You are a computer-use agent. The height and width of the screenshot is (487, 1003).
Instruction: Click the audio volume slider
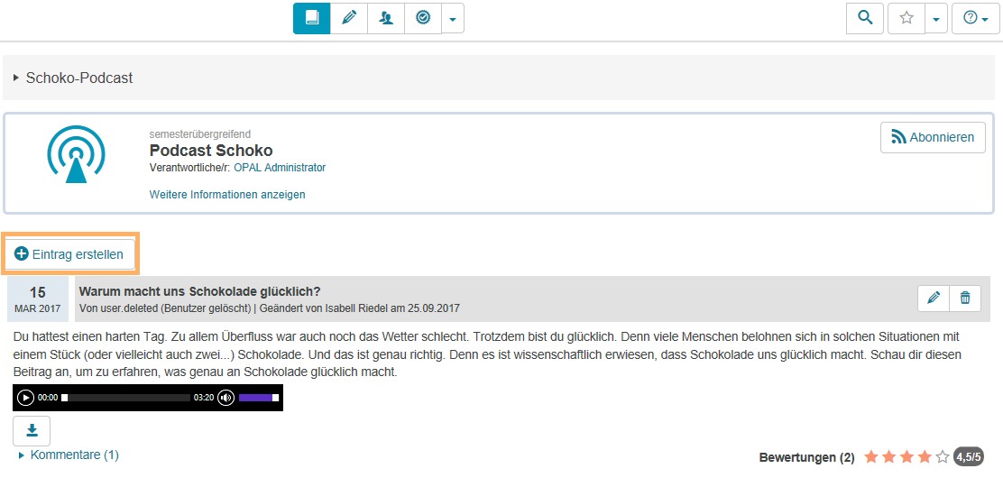pos(258,397)
